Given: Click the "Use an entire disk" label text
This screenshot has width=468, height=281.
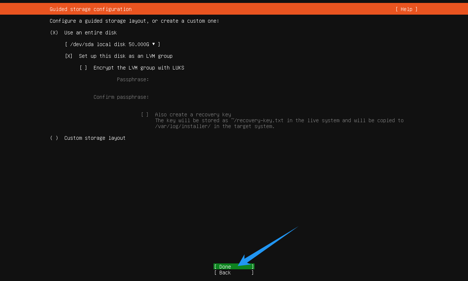Looking at the screenshot, I should point(90,33).
